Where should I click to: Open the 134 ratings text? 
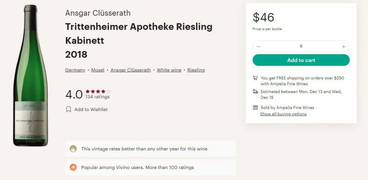[x=97, y=97]
